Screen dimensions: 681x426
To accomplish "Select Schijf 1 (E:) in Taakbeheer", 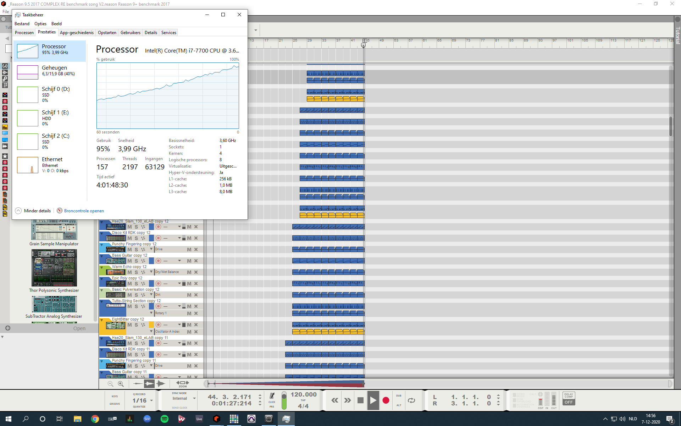I will pyautogui.click(x=50, y=118).
